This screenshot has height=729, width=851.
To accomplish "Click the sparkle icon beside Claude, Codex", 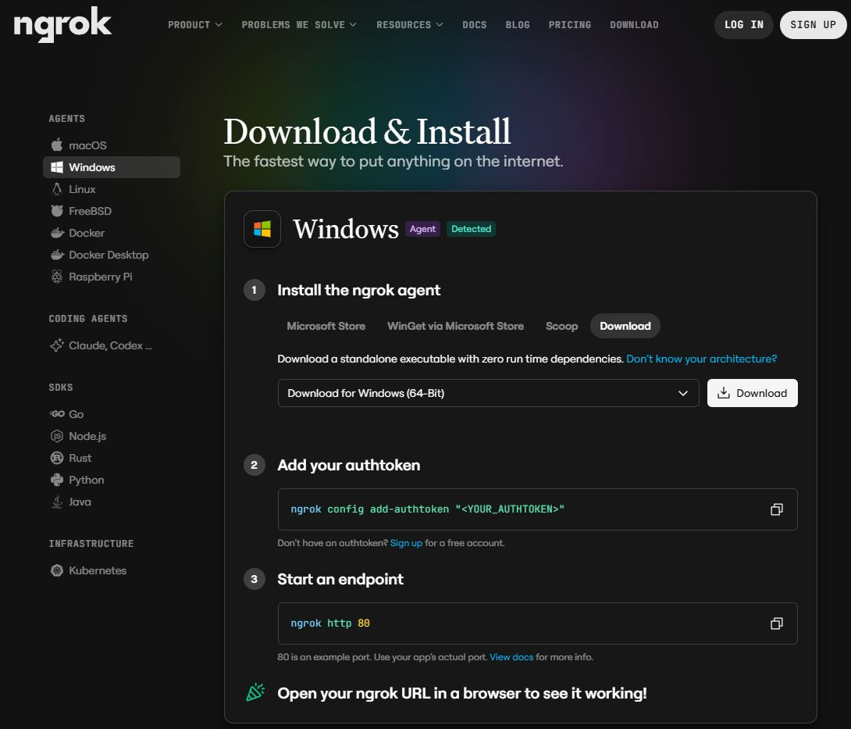I will coord(56,345).
